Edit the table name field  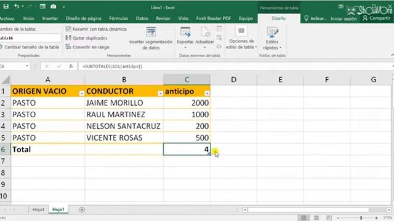[x=30, y=38]
